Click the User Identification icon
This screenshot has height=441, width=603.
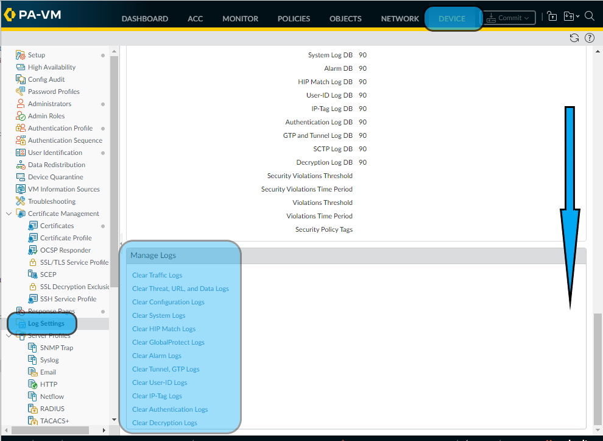pyautogui.click(x=20, y=152)
